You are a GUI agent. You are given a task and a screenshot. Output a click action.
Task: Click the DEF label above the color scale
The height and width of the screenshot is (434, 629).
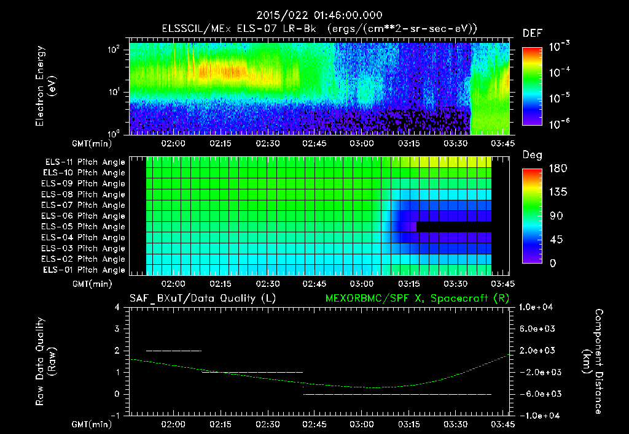click(533, 33)
